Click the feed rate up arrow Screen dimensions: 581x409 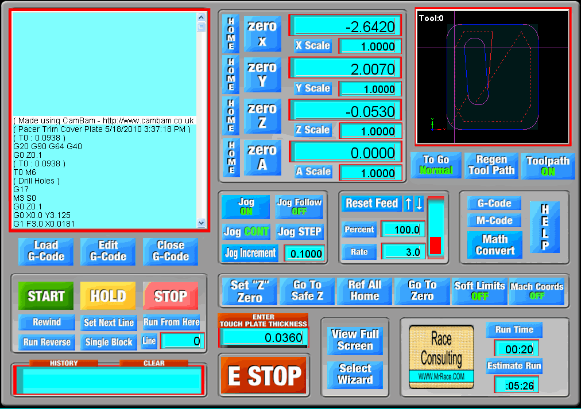pyautogui.click(x=408, y=204)
